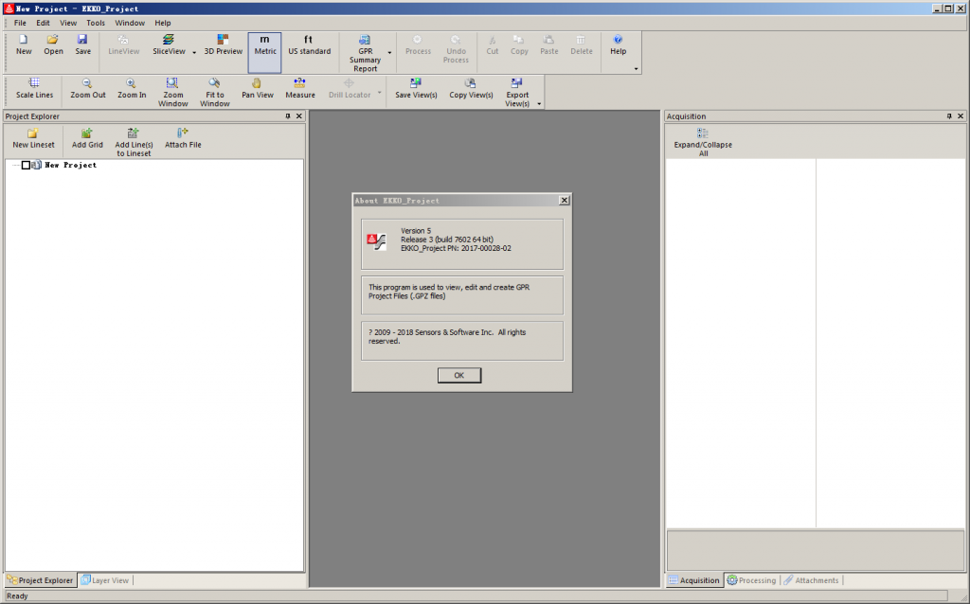Click the Drill Locator tool
970x604 pixels.
click(x=350, y=88)
